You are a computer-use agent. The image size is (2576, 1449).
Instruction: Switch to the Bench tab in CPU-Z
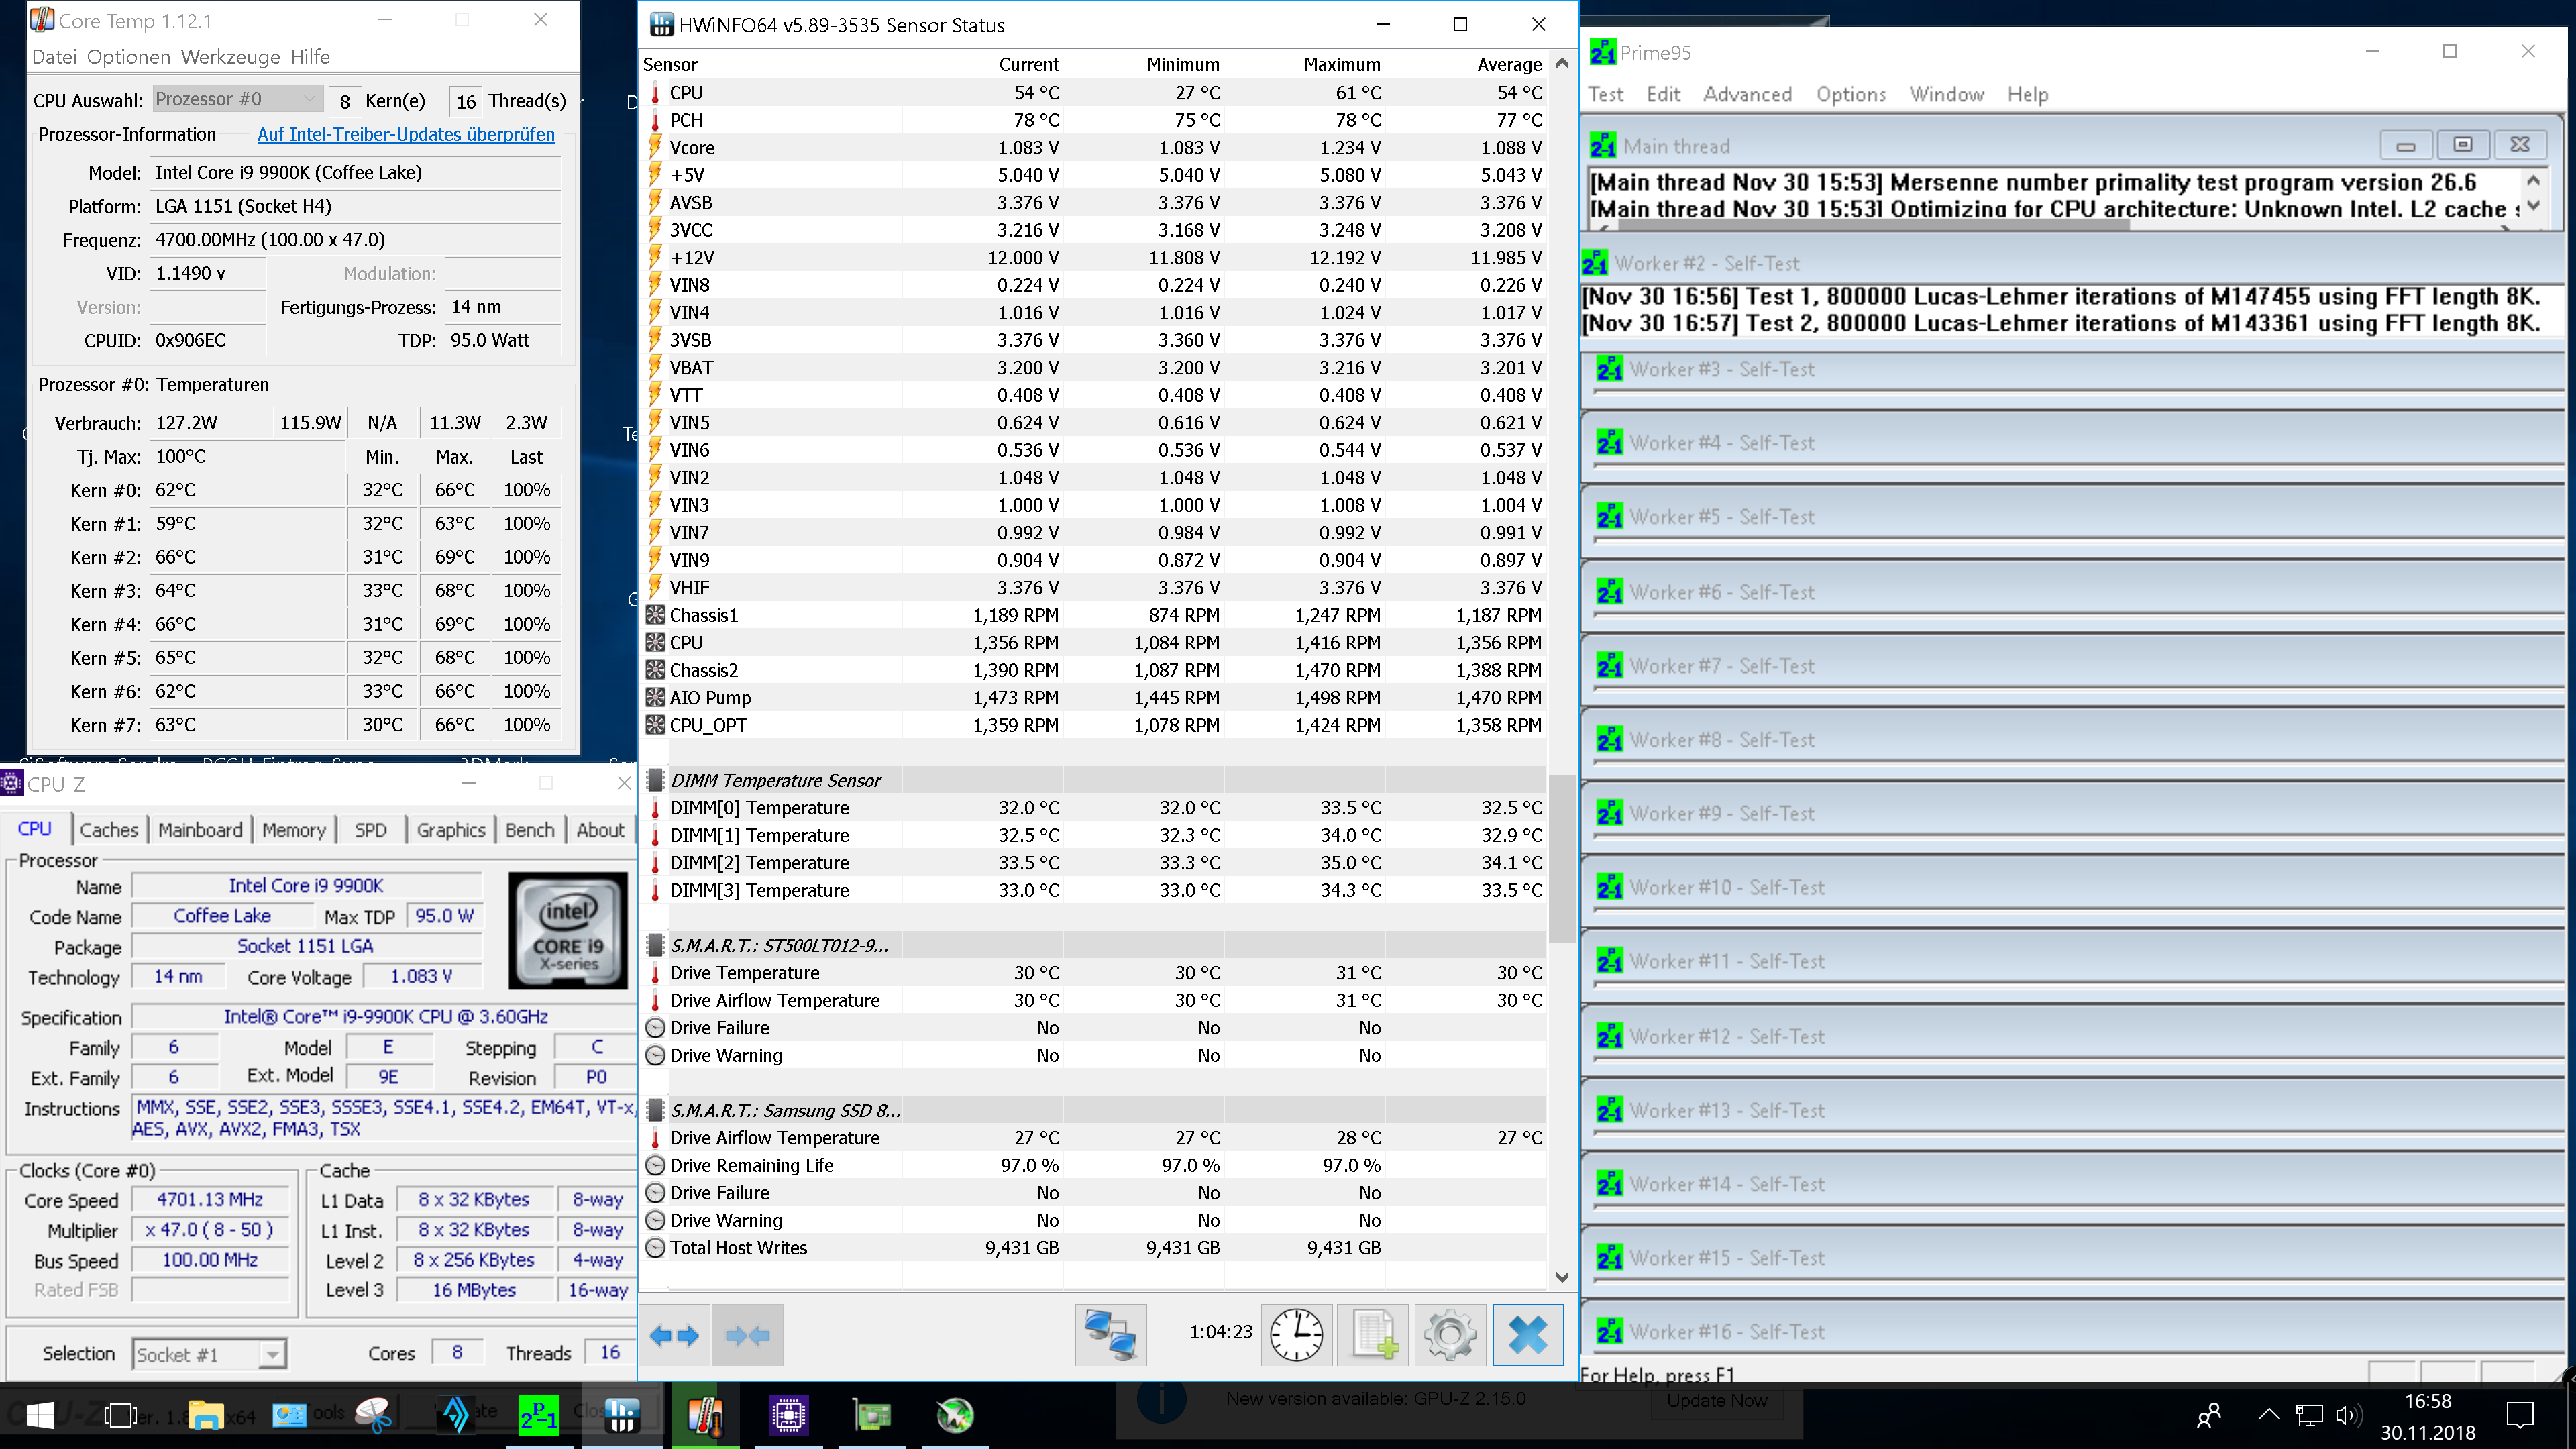[530, 830]
